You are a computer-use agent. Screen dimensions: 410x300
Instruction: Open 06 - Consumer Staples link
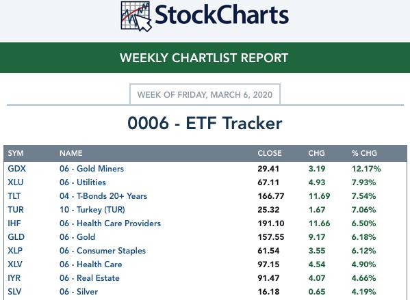point(103,251)
